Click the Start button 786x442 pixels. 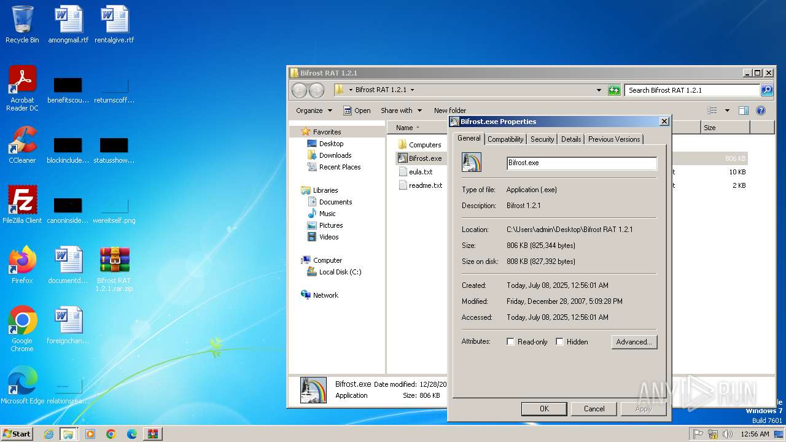pos(17,434)
